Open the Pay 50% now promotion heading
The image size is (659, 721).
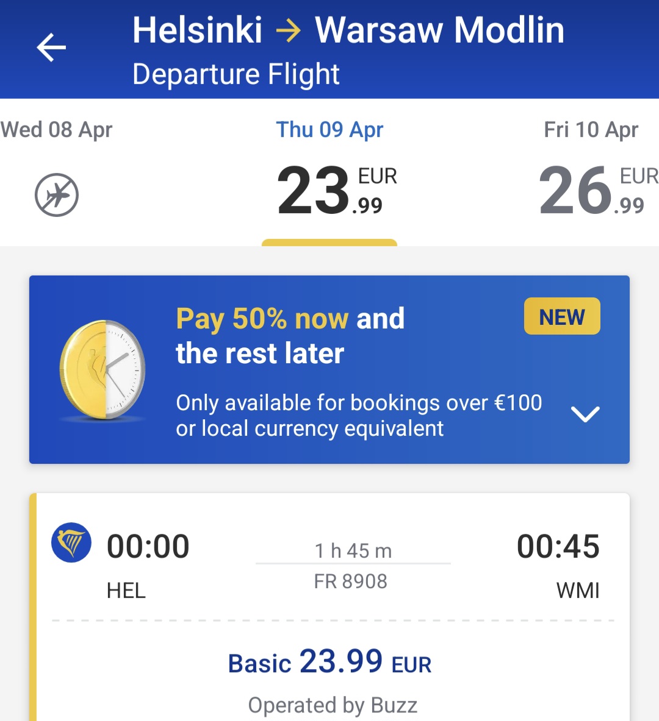click(x=290, y=336)
